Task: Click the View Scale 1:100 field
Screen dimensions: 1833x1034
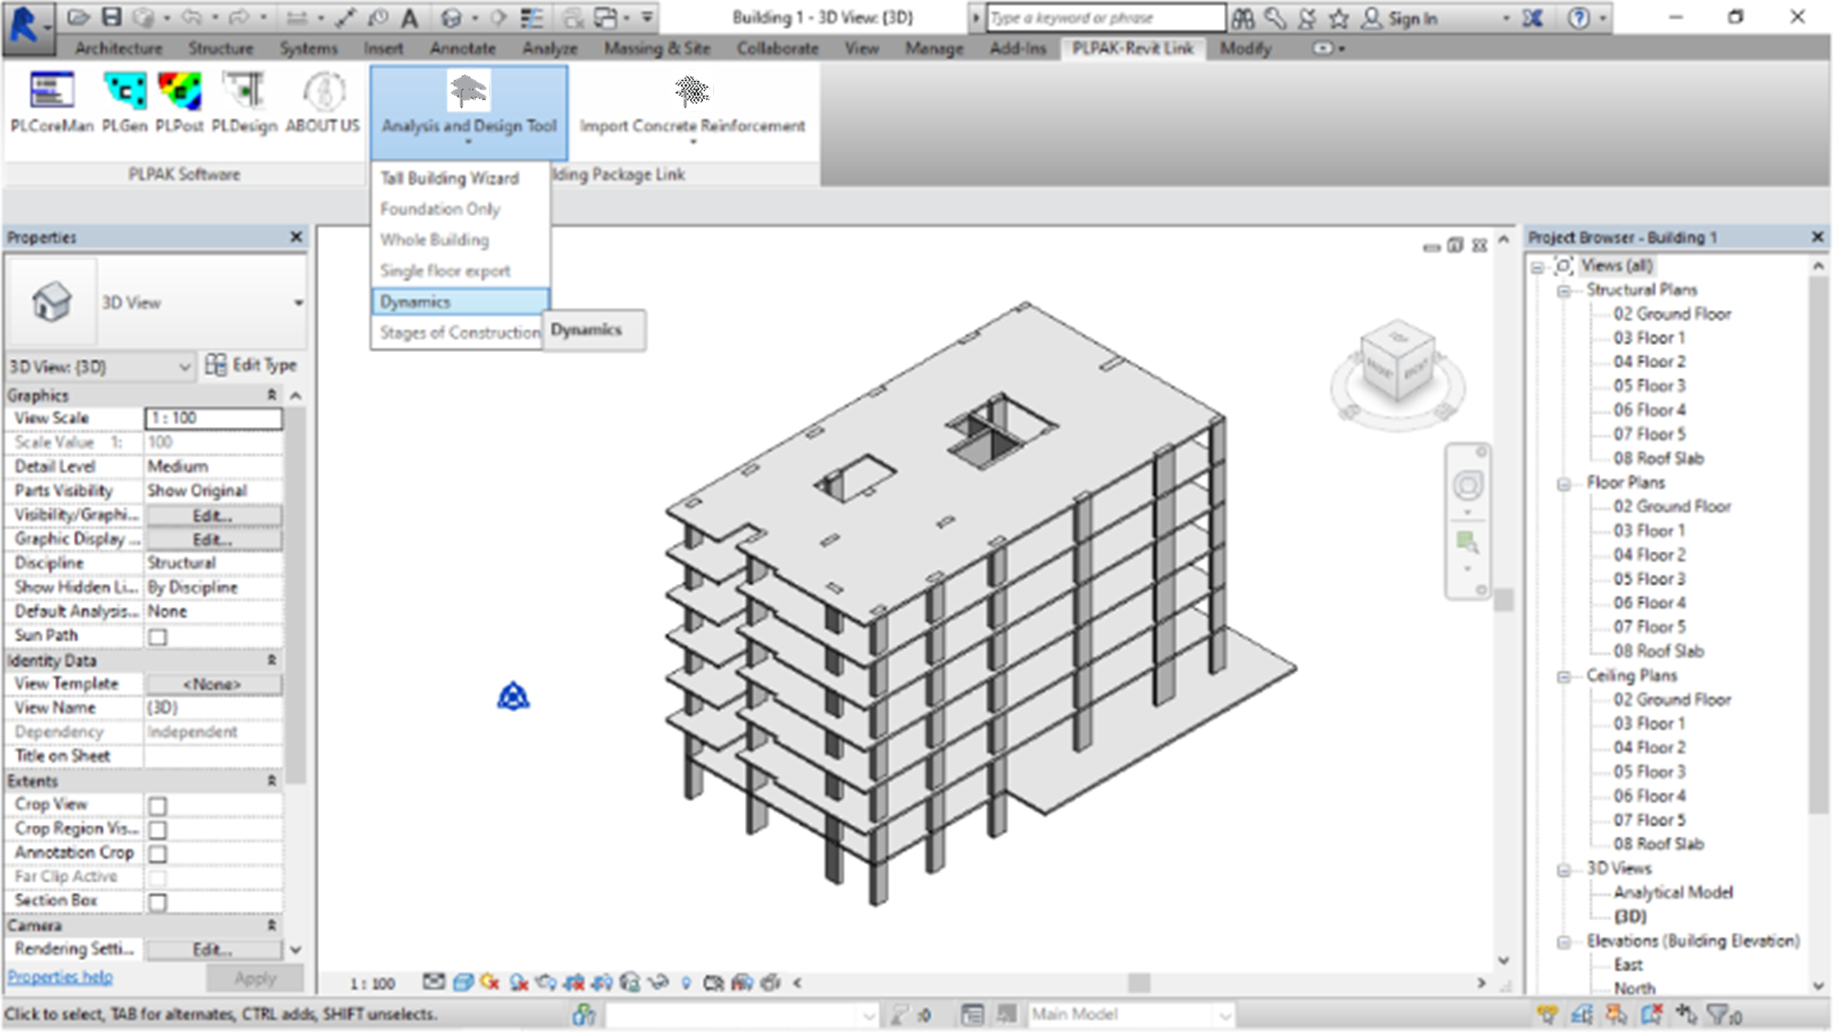Action: coord(213,418)
